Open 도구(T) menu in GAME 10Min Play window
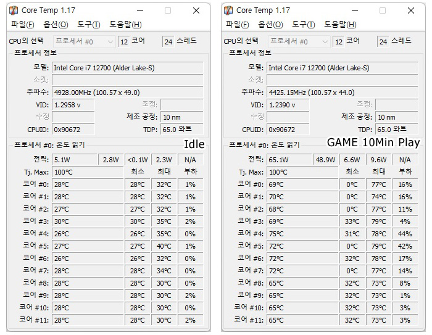This screenshot has height=335, width=432. [x=304, y=25]
